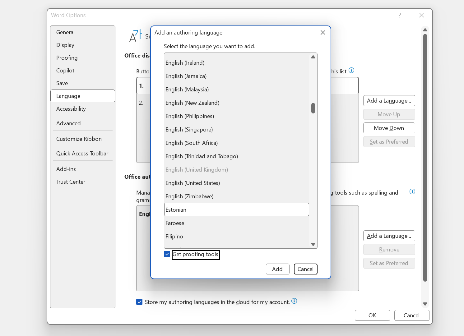
Task: Open the Display options category
Action: [83, 45]
